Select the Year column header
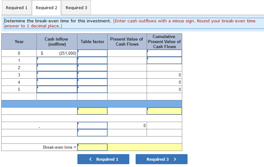This screenshot has height=167, width=264. coord(19,42)
